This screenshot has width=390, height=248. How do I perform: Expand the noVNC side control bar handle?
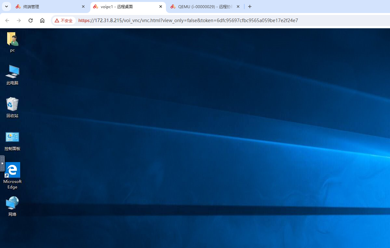pos(2,163)
